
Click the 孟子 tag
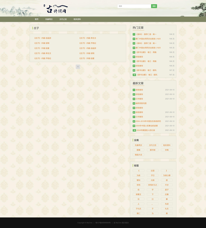pyautogui.click(x=167, y=190)
